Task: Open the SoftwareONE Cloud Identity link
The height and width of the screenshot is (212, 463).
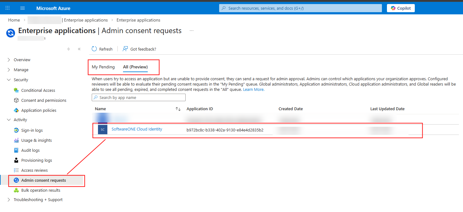Action: 137,129
